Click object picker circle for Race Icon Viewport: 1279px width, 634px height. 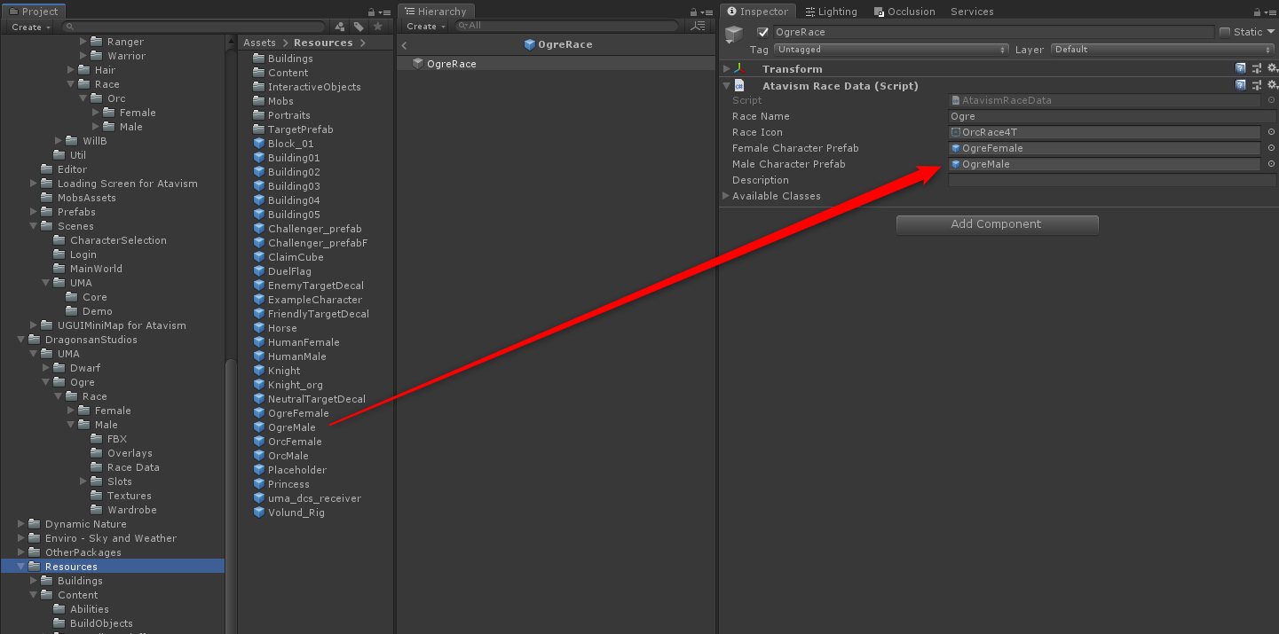[1271, 132]
